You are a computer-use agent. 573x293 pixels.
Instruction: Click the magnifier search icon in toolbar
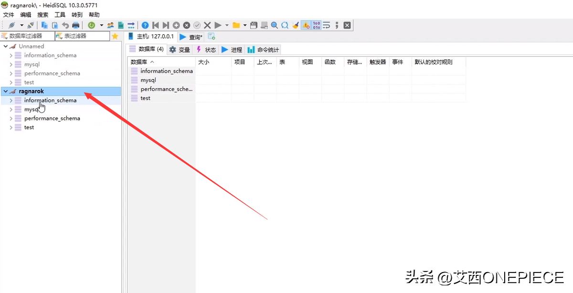point(274,25)
